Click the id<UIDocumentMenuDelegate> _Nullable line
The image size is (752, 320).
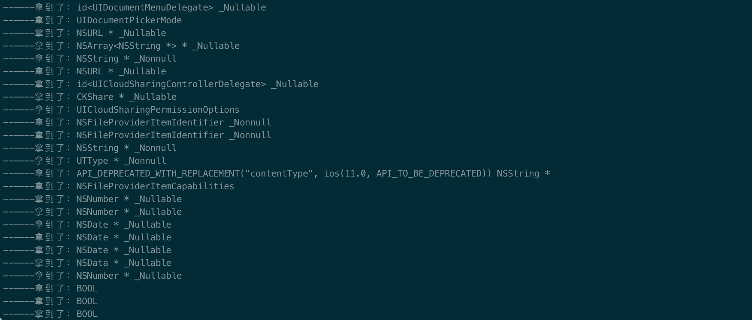(x=134, y=8)
